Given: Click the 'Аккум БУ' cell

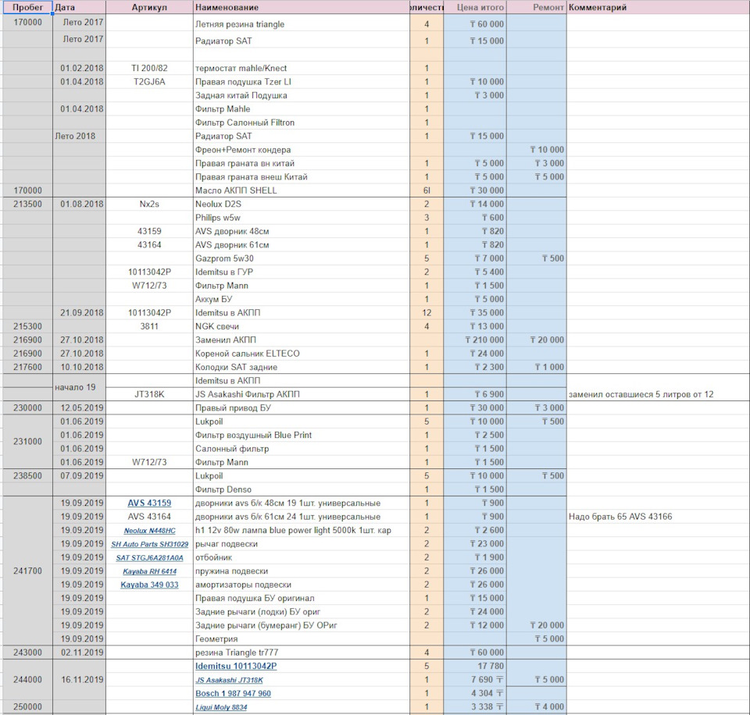Looking at the screenshot, I should [x=302, y=299].
